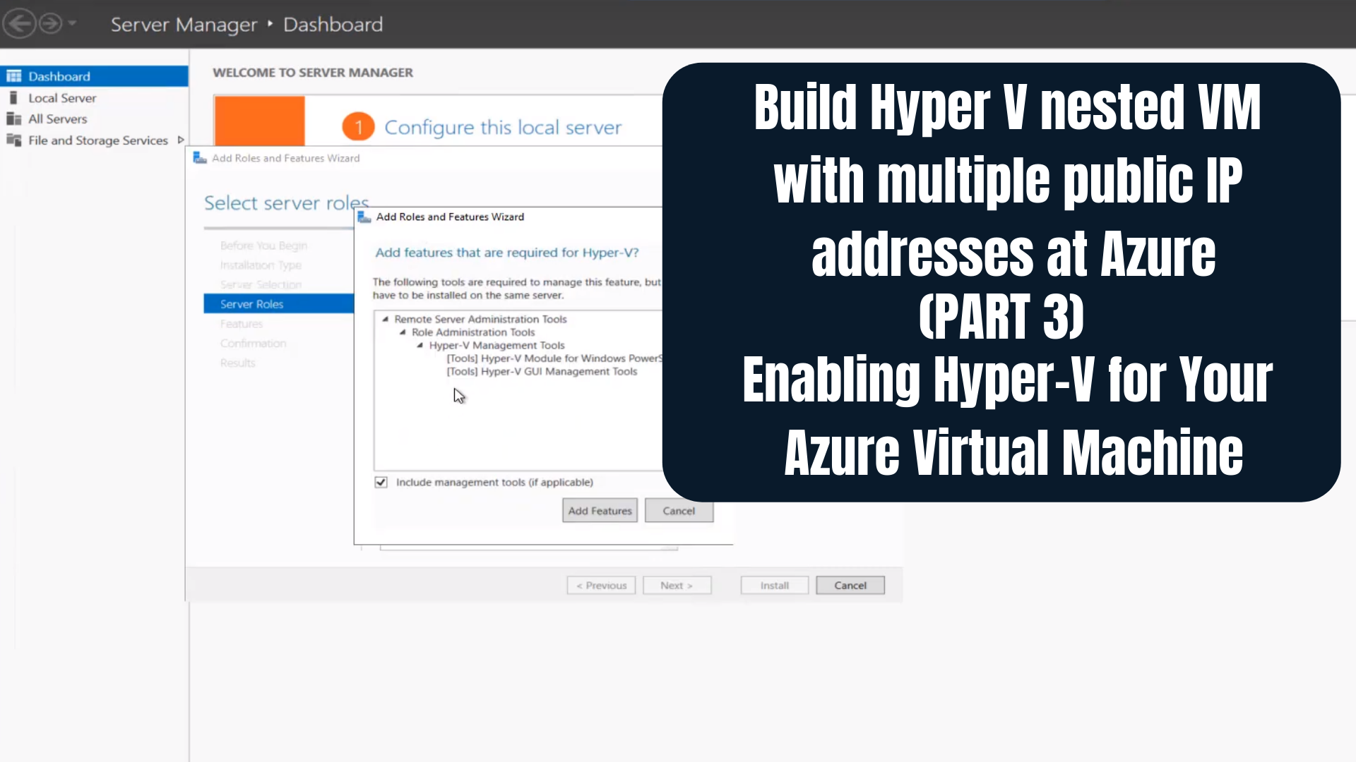This screenshot has height=762, width=1356.
Task: Click Cancel button in dialog
Action: 679,511
